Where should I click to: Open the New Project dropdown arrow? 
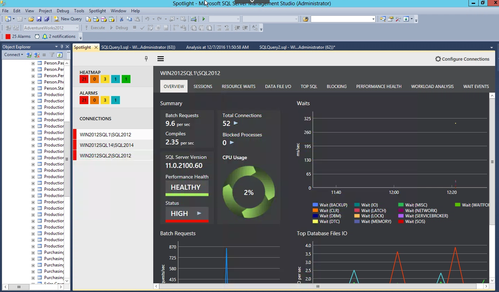[x=13, y=19]
